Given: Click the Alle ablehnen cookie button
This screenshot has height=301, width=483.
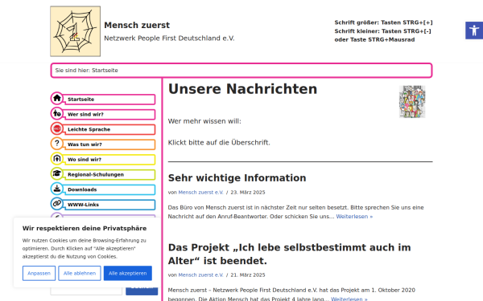Looking at the screenshot, I should tap(80, 274).
